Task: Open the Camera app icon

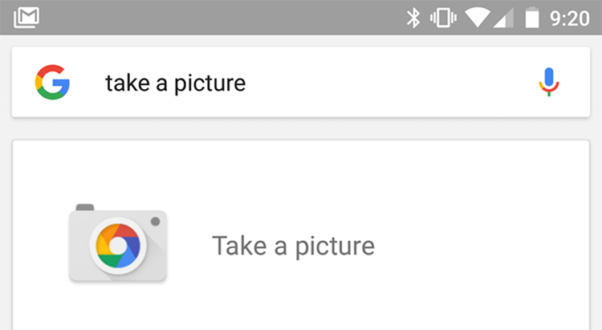Action: click(118, 245)
